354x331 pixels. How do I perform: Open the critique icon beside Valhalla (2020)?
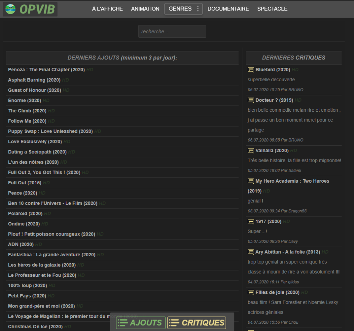click(x=251, y=151)
